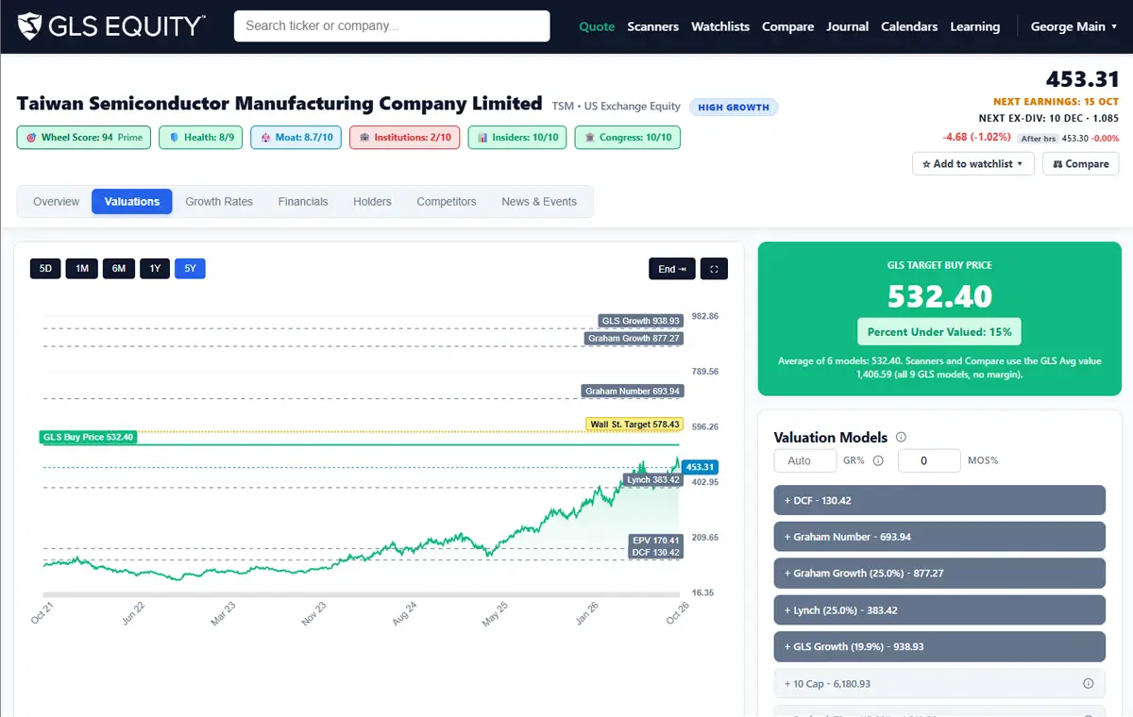Click the info icon next to GR%
This screenshot has height=717, width=1133.
tap(878, 460)
